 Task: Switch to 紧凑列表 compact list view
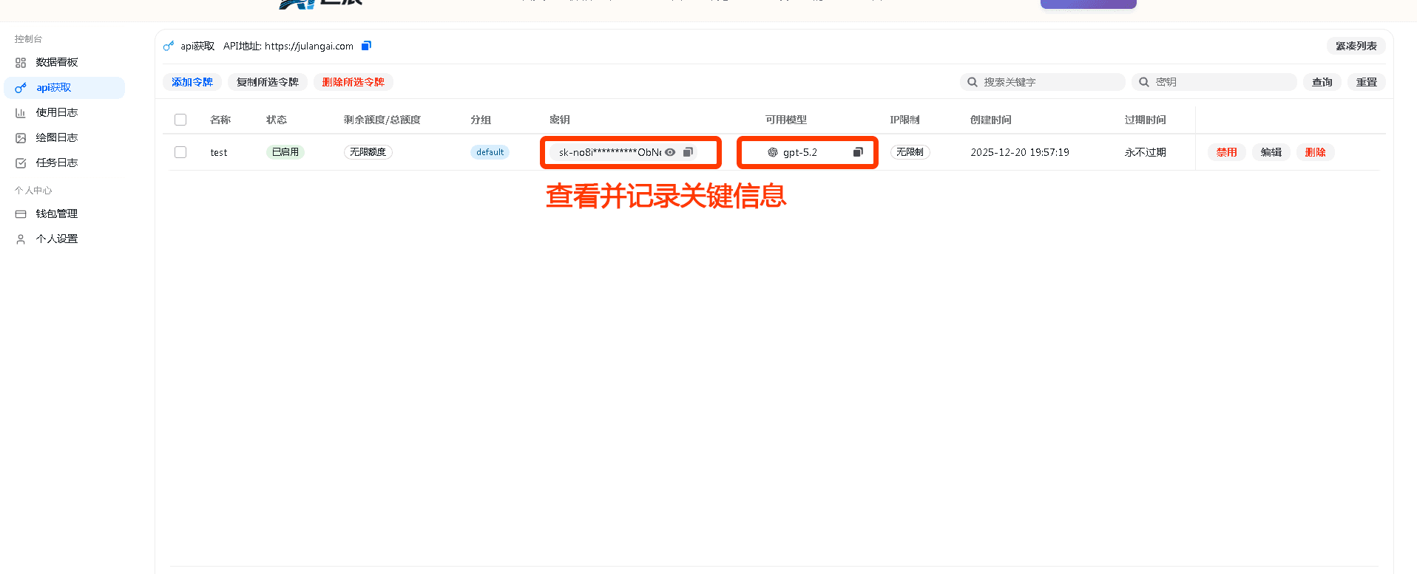[x=1356, y=46]
